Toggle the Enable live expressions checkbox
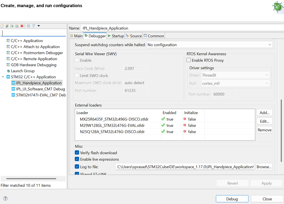Screen dimensions: 284x204 77,159
